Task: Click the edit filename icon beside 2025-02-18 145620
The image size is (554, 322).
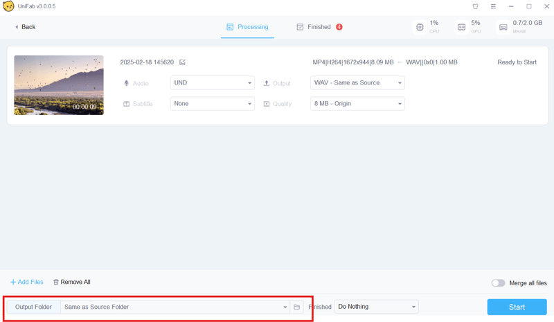Action: tap(183, 62)
